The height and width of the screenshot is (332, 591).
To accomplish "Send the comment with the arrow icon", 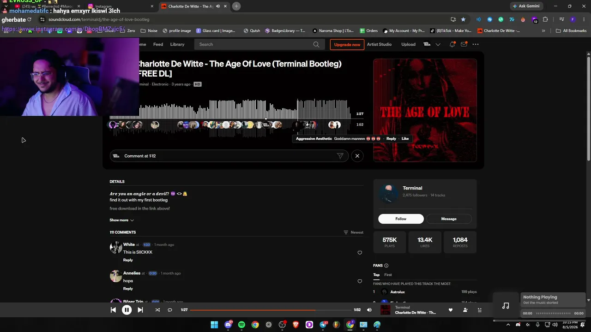I will point(340,156).
